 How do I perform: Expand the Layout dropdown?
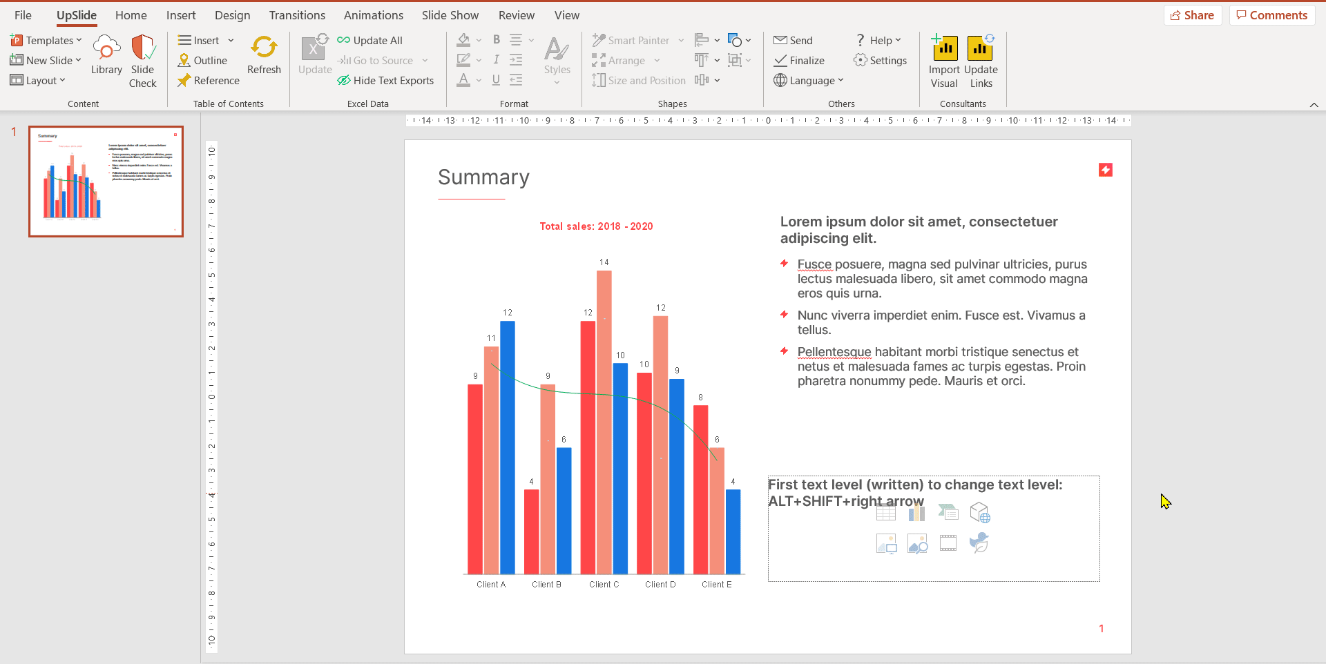(x=38, y=81)
